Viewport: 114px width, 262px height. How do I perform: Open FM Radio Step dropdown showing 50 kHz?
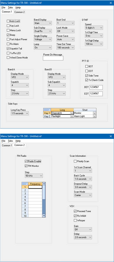[34, 176]
